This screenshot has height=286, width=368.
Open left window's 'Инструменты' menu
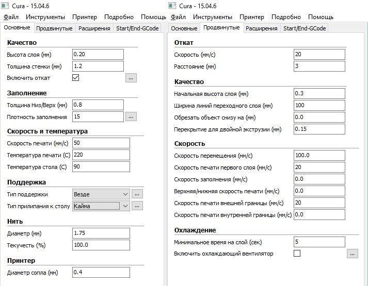45,17
